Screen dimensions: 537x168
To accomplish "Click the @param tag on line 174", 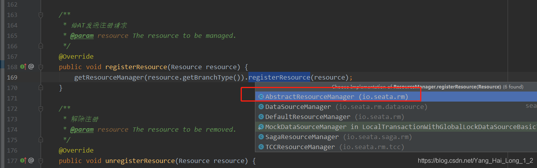I will coord(82,129).
